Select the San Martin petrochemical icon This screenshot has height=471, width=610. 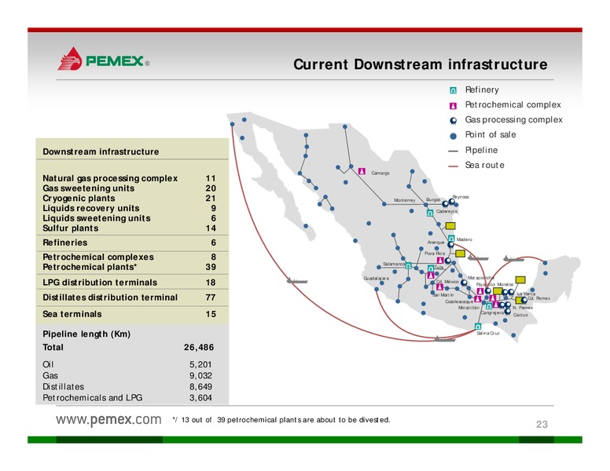[x=440, y=287]
